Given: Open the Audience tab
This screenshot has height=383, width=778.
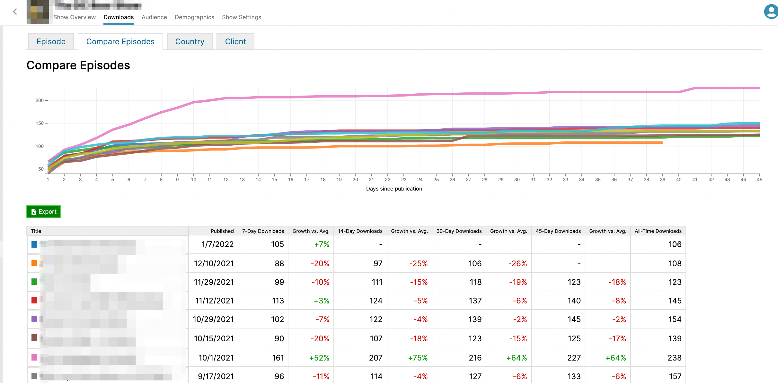Looking at the screenshot, I should coord(154,17).
